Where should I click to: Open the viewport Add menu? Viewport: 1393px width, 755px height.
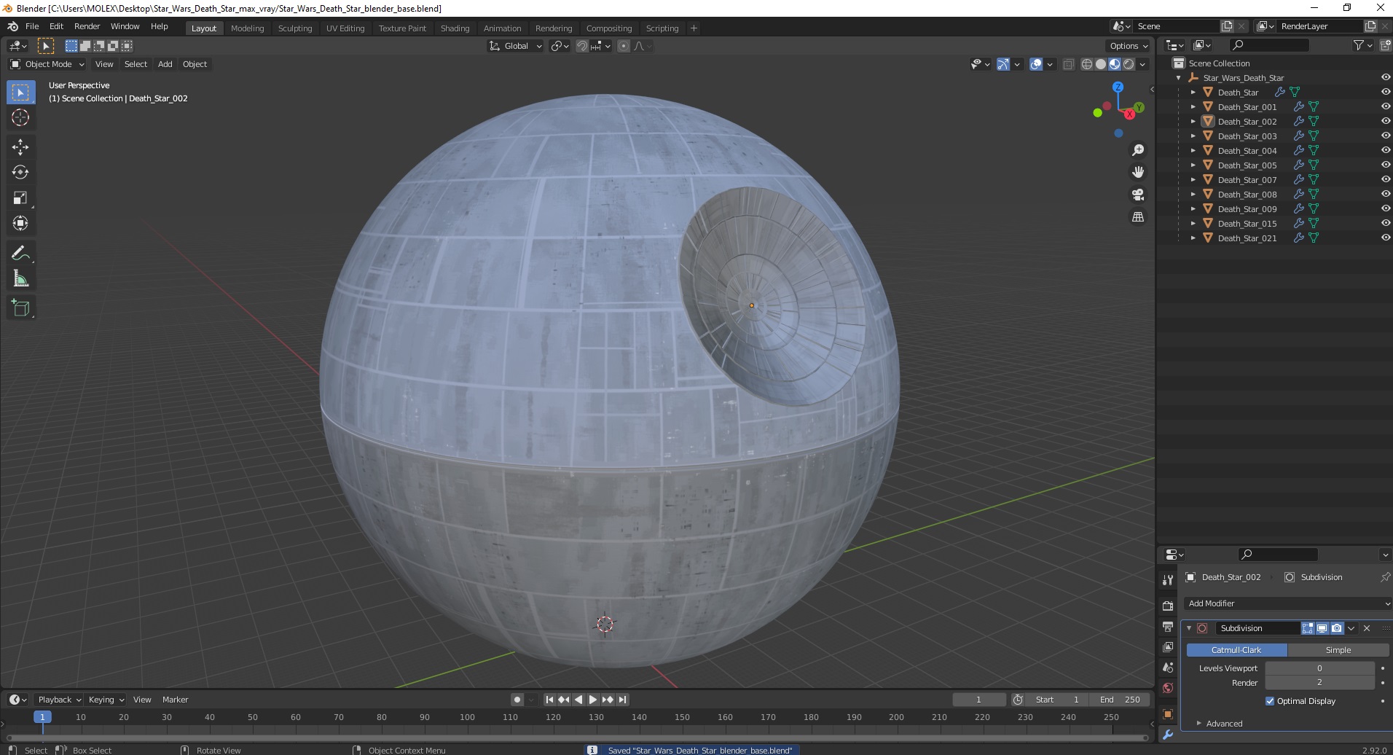pyautogui.click(x=165, y=64)
